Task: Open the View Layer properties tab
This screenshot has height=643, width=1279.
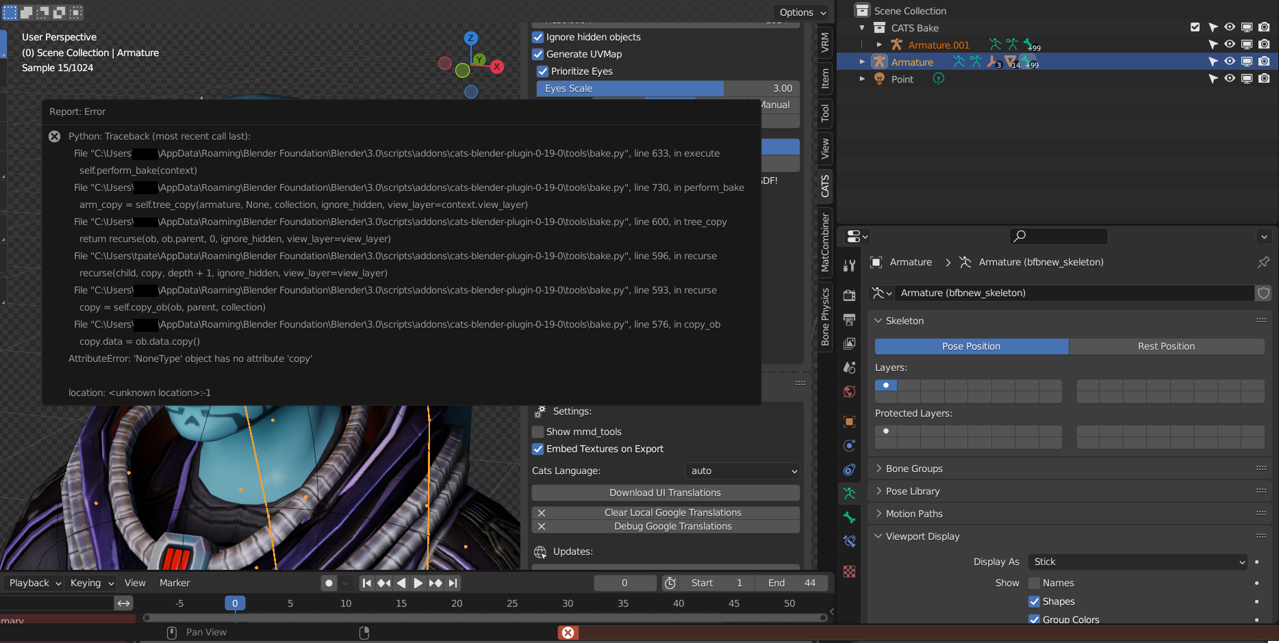Action: [850, 343]
